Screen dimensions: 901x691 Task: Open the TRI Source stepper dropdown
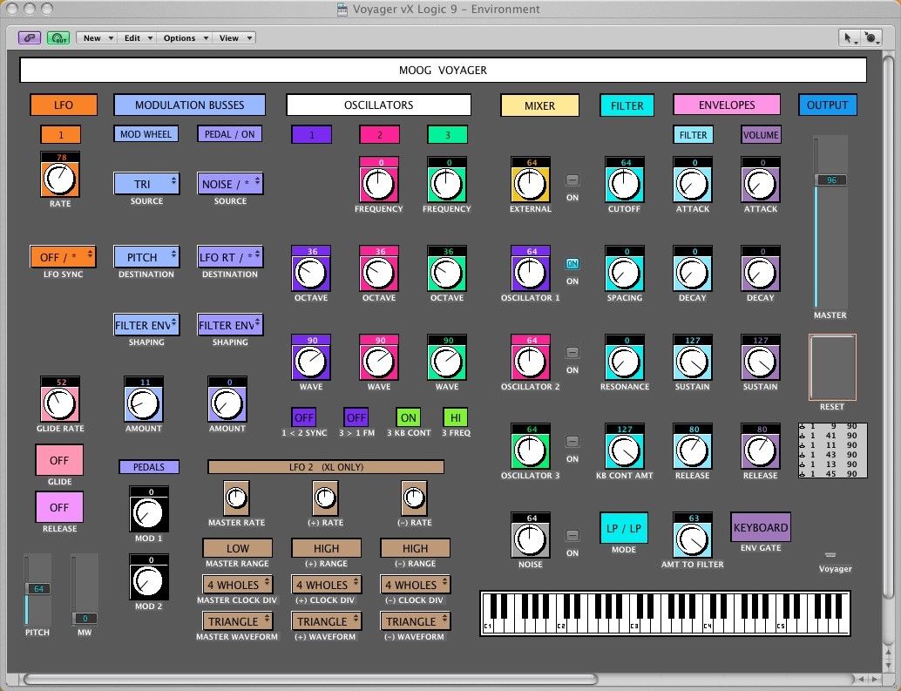[146, 183]
